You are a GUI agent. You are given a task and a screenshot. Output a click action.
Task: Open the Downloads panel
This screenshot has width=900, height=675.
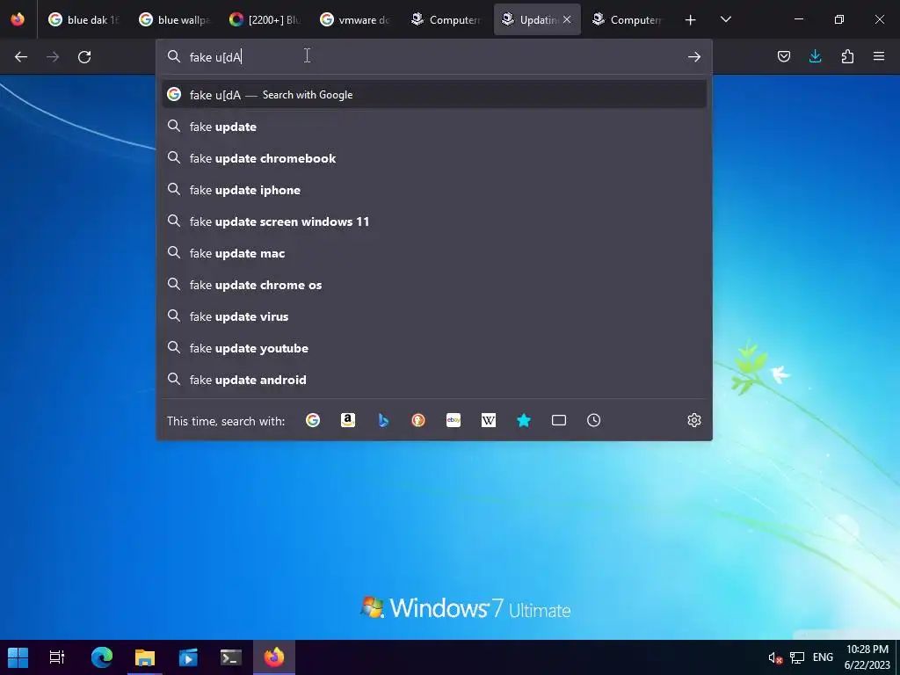815,56
